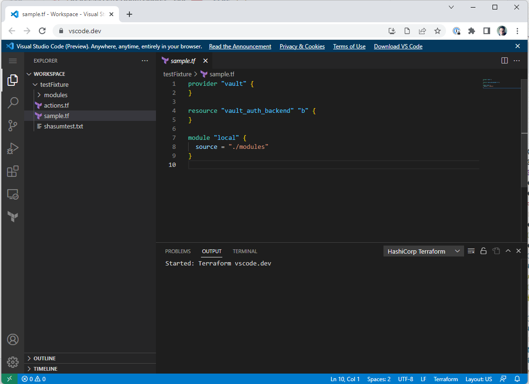Open the Manage gear settings icon
This screenshot has height=384, width=529.
pos(13,362)
